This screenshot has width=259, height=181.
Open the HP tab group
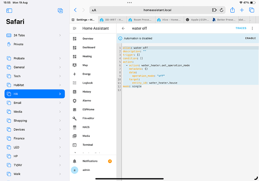coord(35,156)
